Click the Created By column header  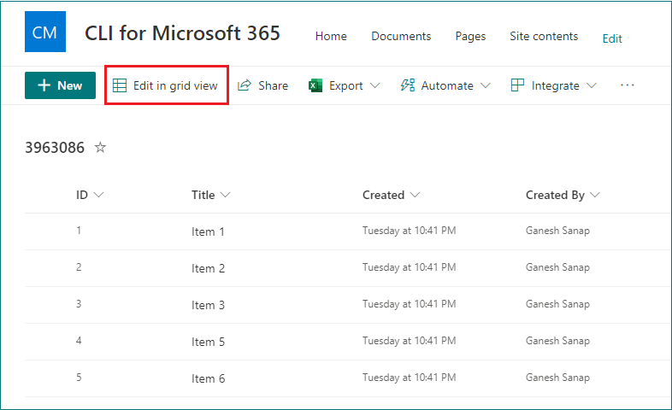tap(555, 195)
